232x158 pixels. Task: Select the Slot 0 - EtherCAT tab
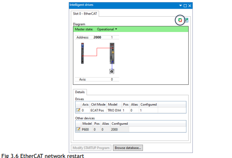click(85, 14)
